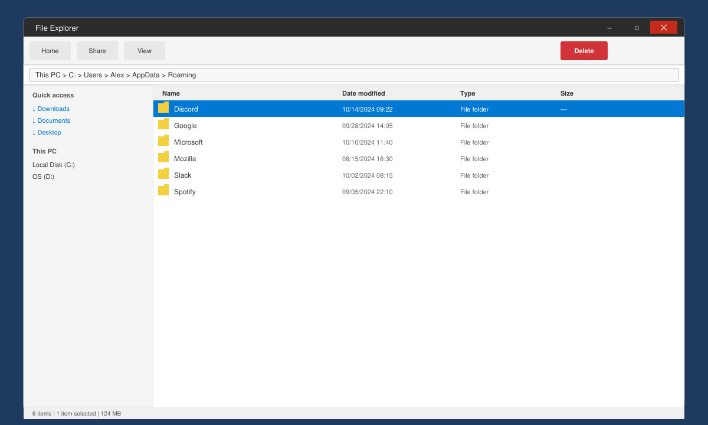This screenshot has width=708, height=425.
Task: Click the Microsoft folder icon
Action: tap(163, 140)
